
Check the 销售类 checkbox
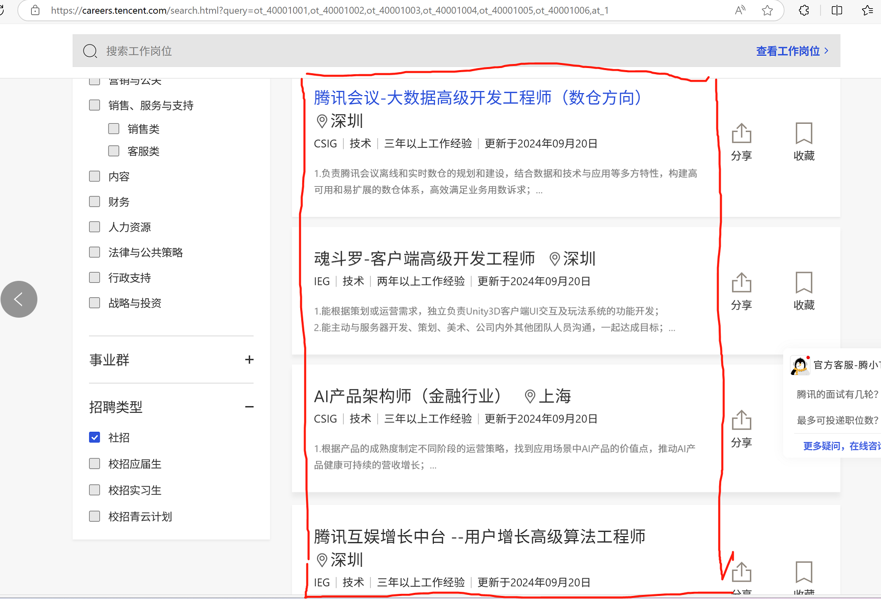tap(114, 128)
